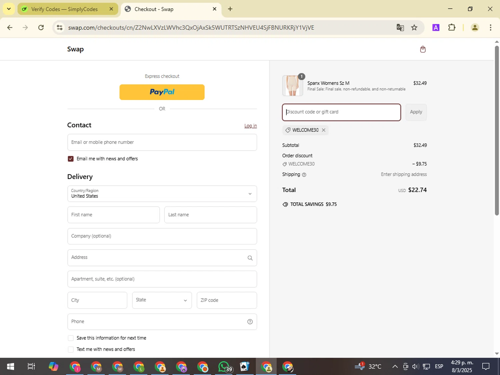The image size is (500, 375).
Task: Click the browser address bar URL
Action: (191, 28)
